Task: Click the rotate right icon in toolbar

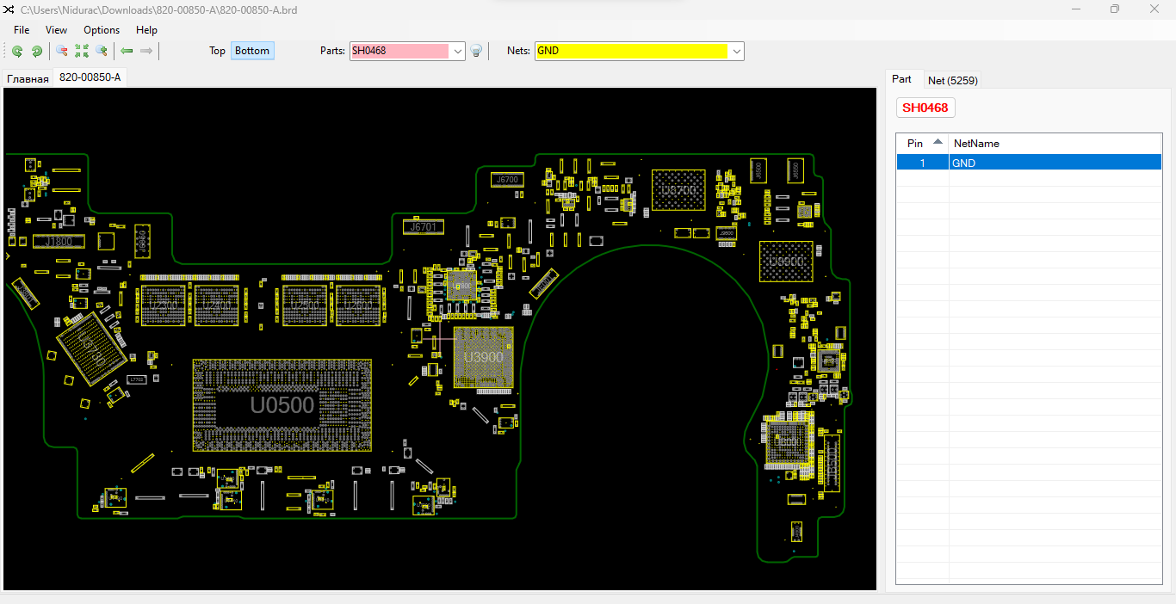Action: coord(37,52)
